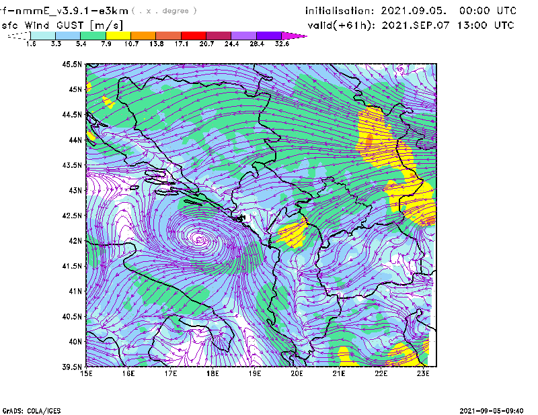Screen dimensions: 538x415
Task: Select the light blue 3.3–5.4 legend swatch
Action: [x=68, y=36]
